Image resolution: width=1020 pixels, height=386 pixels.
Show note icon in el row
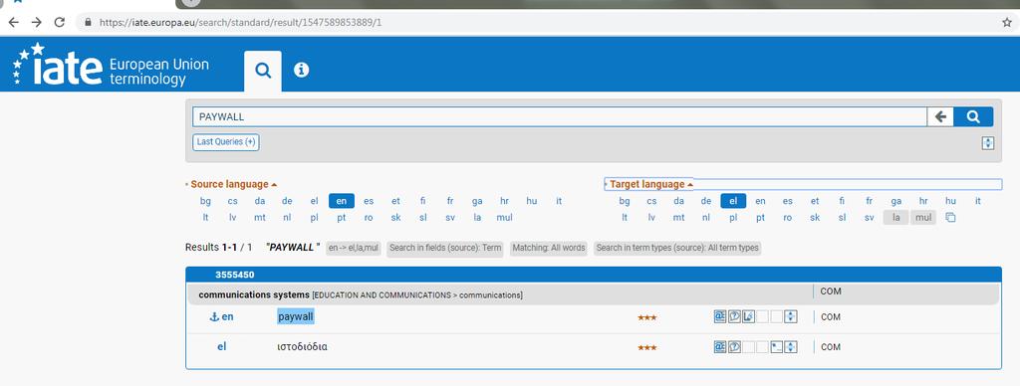pos(777,347)
